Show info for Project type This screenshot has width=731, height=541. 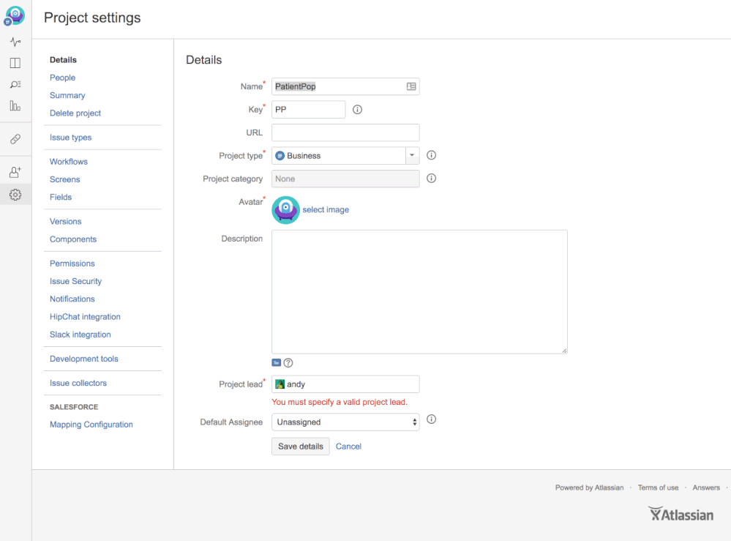point(431,155)
